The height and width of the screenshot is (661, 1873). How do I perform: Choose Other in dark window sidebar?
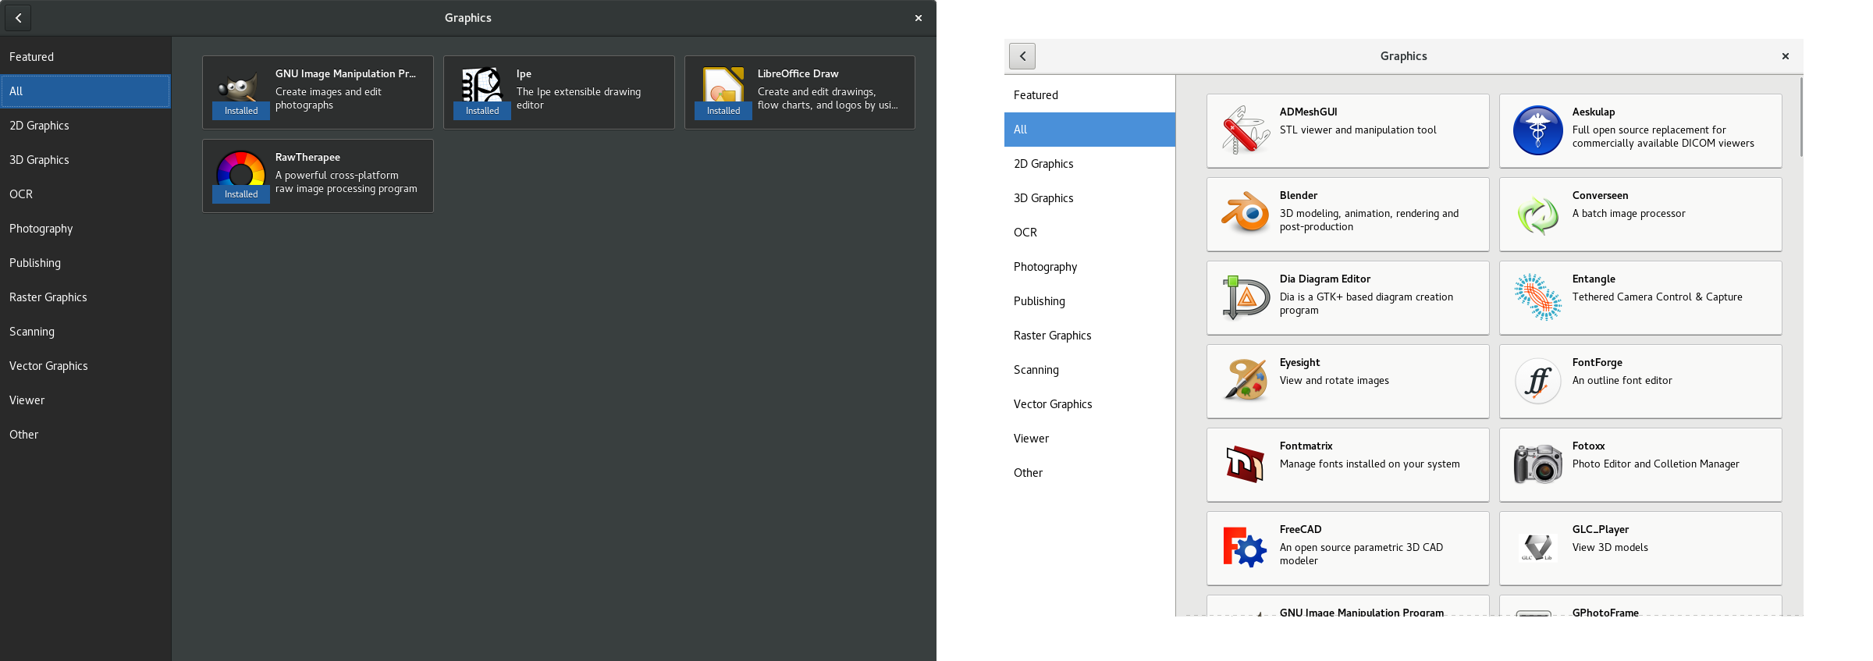tap(86, 435)
